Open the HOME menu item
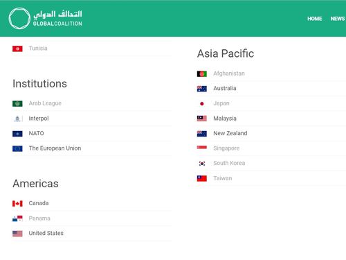The image size is (346, 260). (315, 19)
